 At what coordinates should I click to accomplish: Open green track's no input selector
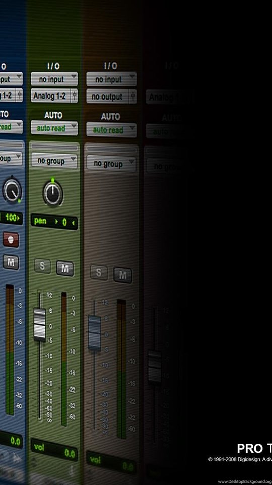click(x=54, y=79)
